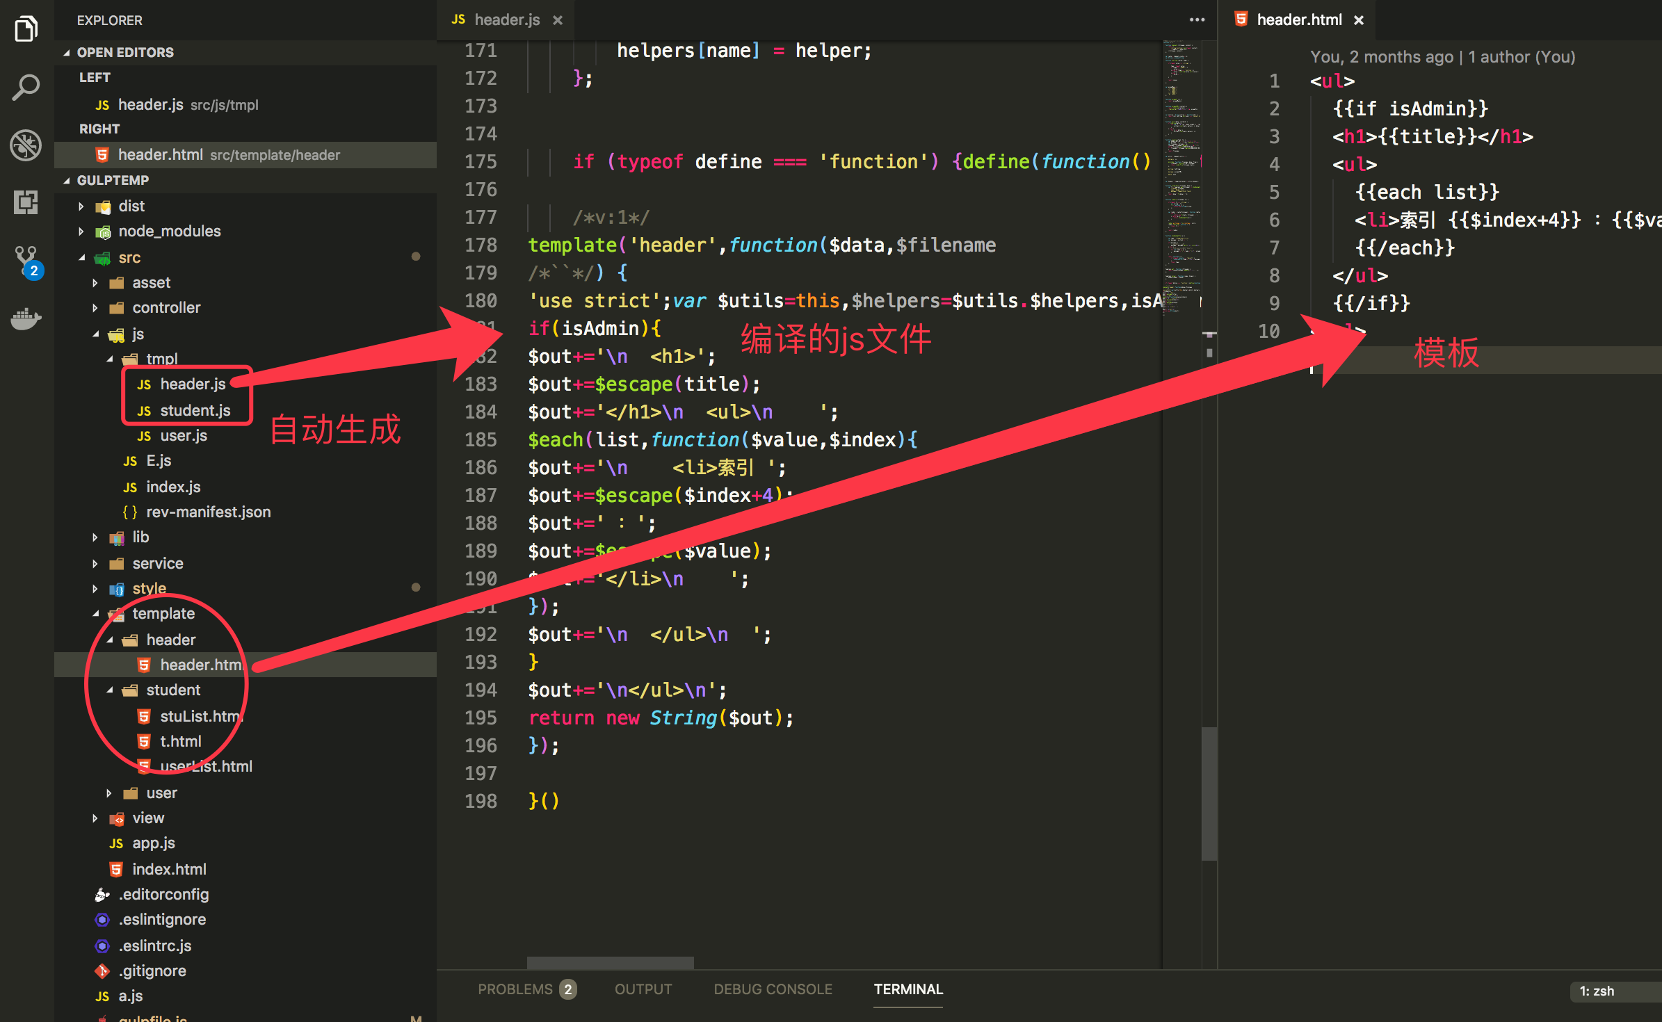Open t.html in the student folder
The image size is (1662, 1022).
[245, 741]
